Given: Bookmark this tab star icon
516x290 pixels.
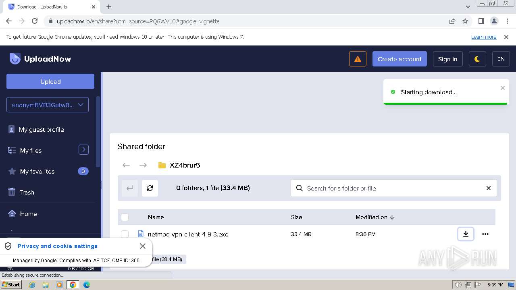Looking at the screenshot, I should (x=465, y=21).
